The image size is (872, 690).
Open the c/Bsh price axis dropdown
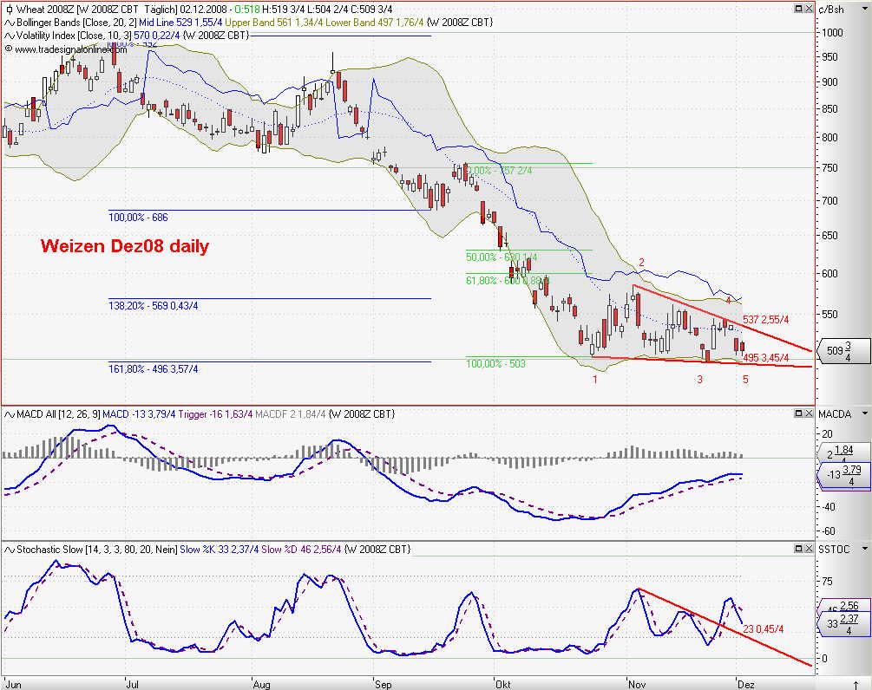[864, 10]
